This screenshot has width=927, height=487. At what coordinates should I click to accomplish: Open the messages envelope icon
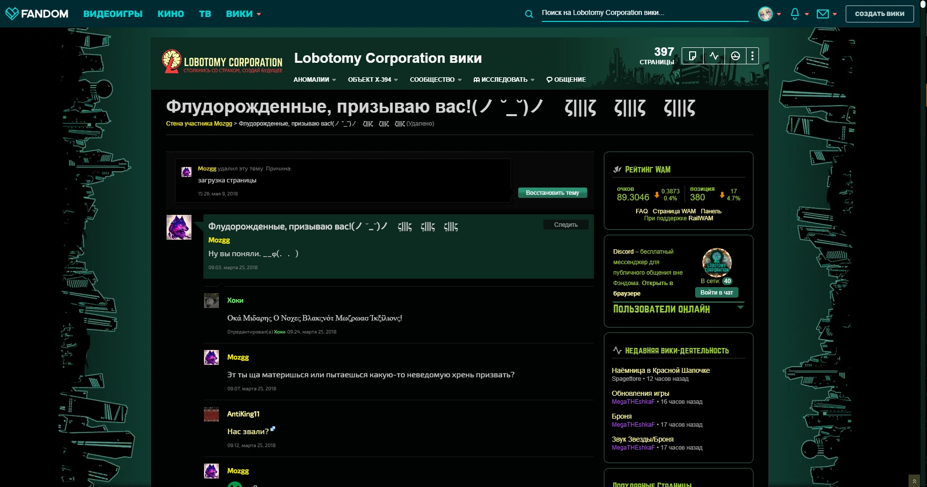(x=823, y=14)
